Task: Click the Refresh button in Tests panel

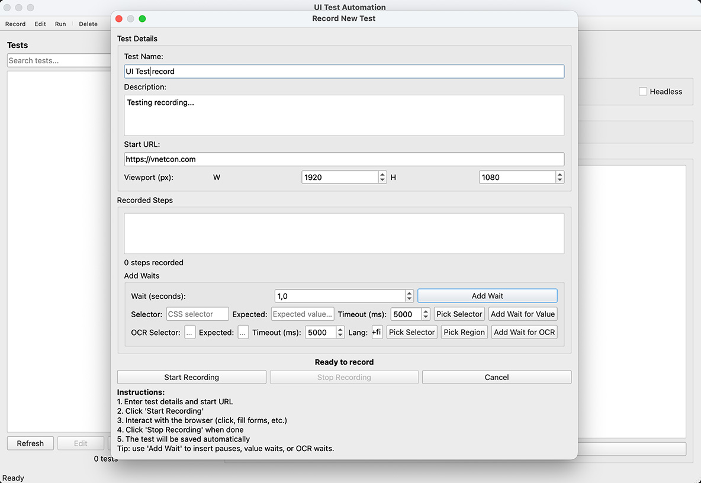Action: point(30,443)
